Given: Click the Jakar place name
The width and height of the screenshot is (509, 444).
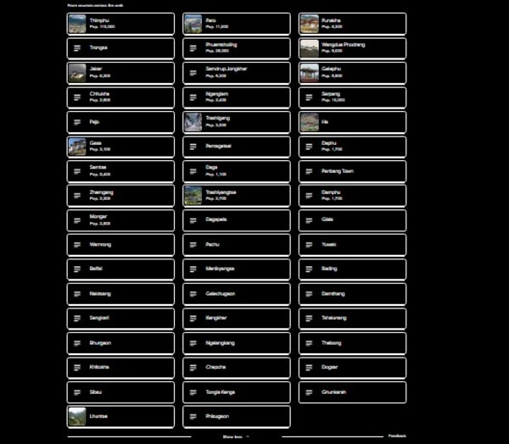Looking at the screenshot, I should click(96, 69).
